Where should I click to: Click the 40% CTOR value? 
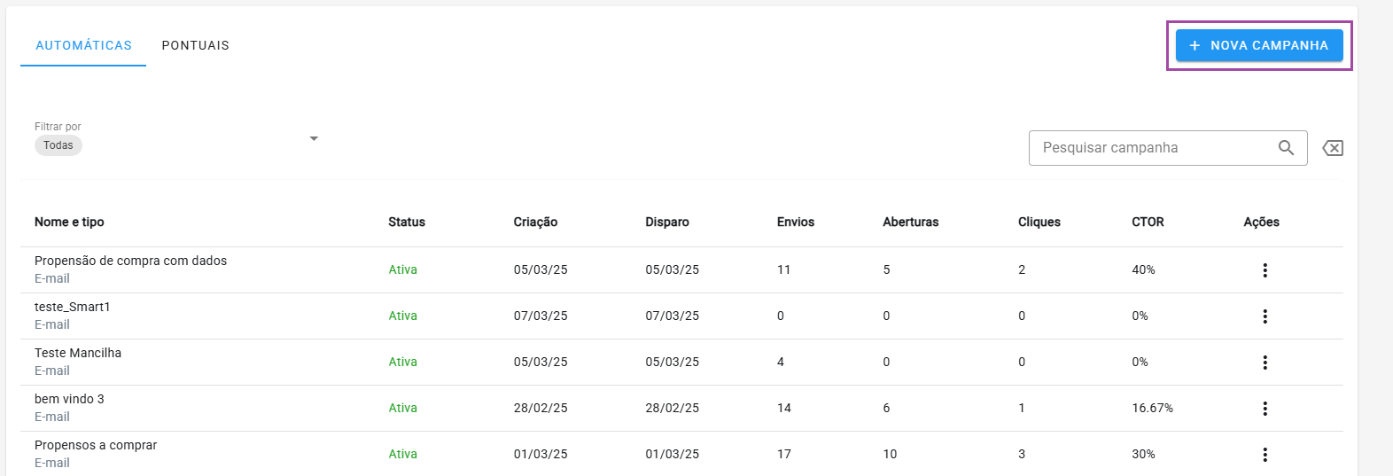pos(1143,269)
